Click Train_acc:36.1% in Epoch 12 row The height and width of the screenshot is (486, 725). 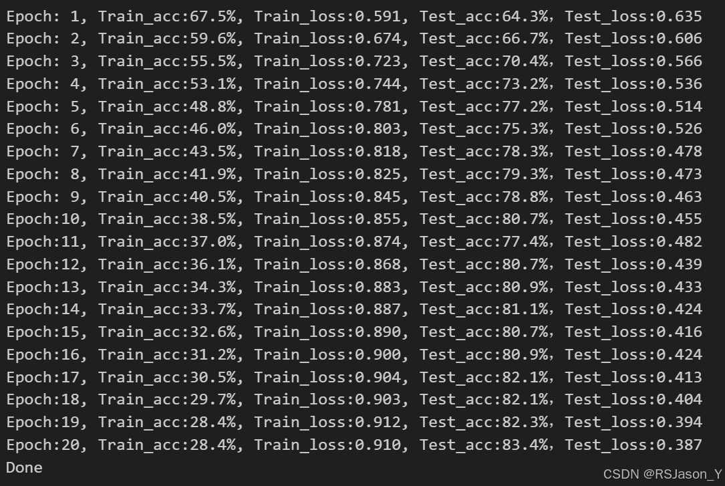[x=167, y=265]
